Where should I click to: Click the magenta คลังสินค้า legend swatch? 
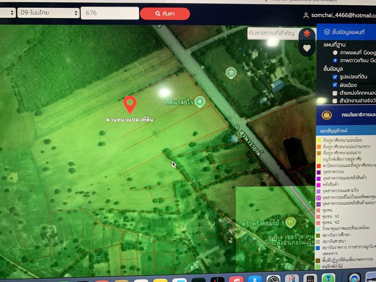319,185
